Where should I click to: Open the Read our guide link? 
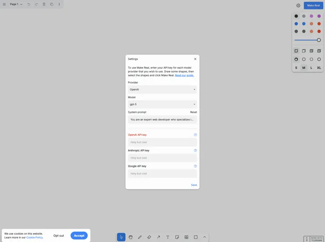pyautogui.click(x=184, y=75)
